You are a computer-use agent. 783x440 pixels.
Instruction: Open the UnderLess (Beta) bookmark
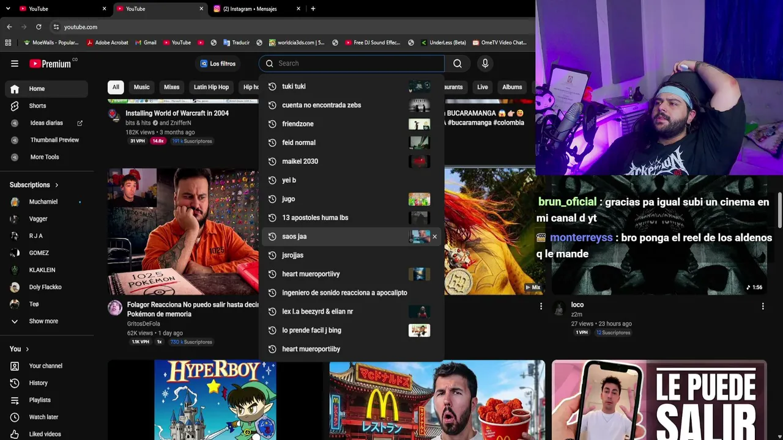[443, 43]
